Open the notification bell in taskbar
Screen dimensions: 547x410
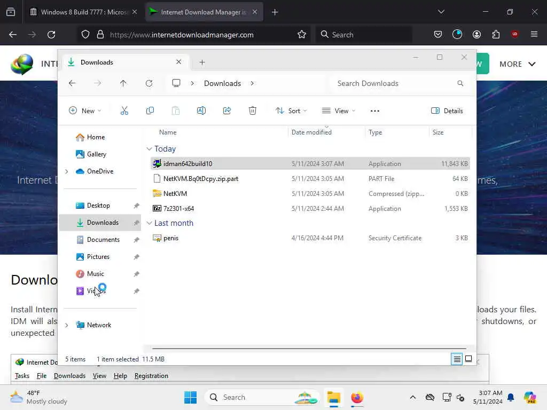pyautogui.click(x=511, y=397)
